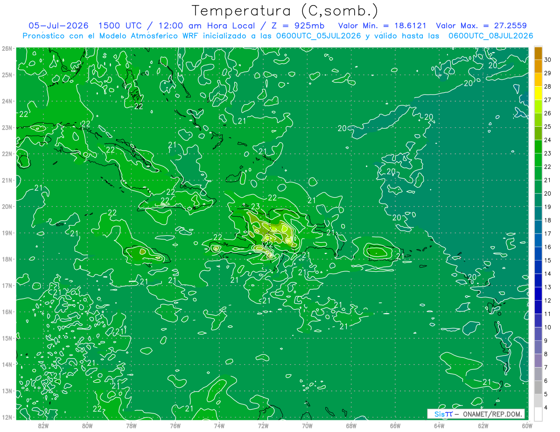Image resolution: width=560 pixels, height=432 pixels.
Task: Select the date text "05-Jul-2026"
Action: 59,26
